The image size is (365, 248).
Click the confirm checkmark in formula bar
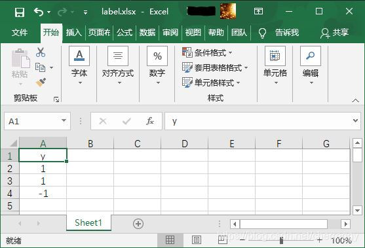126,121
